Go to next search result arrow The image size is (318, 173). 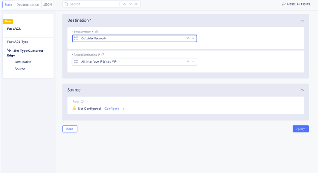(131, 4)
